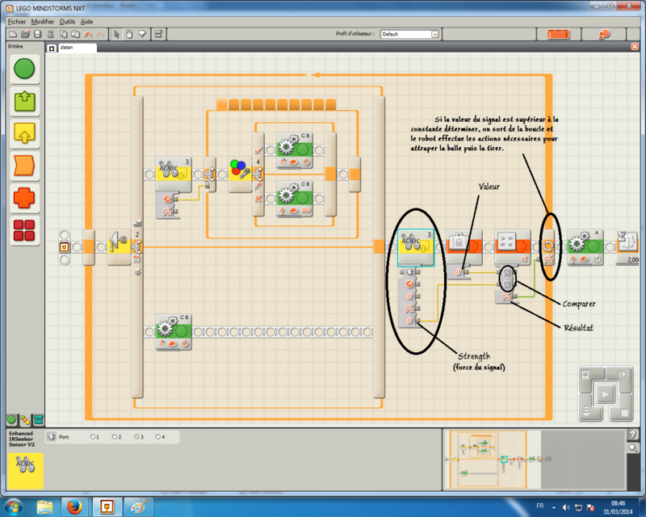Select Port 4 radio button

tap(158, 437)
